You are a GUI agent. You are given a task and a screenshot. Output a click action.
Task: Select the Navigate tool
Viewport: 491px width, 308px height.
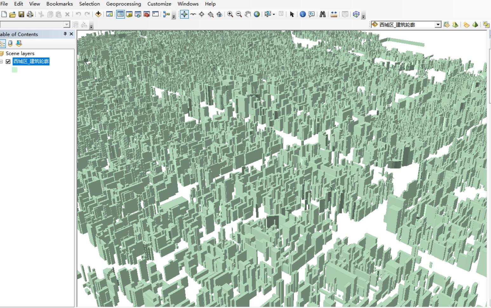[x=184, y=14]
